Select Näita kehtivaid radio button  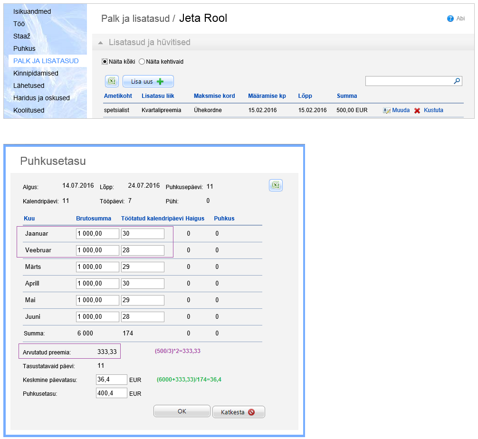pyautogui.click(x=142, y=62)
